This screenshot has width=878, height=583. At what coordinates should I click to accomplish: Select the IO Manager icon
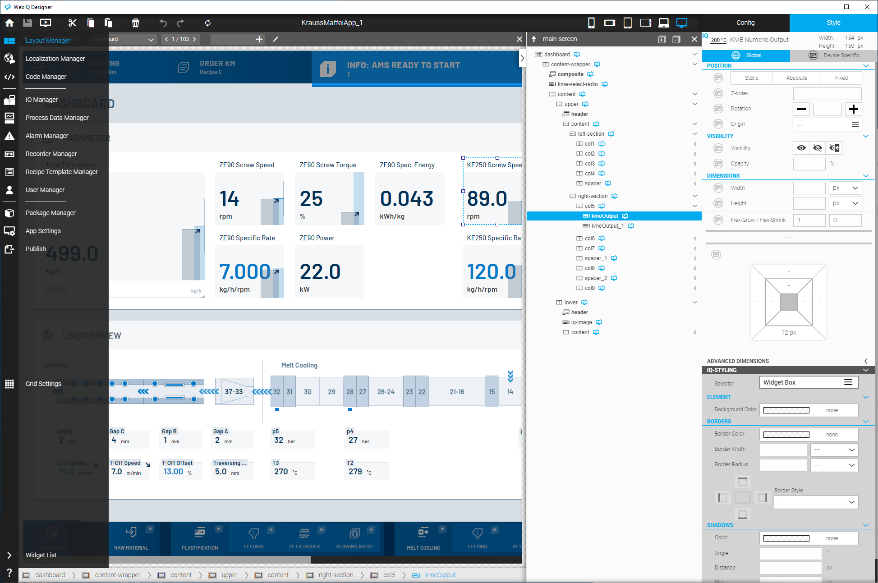click(10, 98)
